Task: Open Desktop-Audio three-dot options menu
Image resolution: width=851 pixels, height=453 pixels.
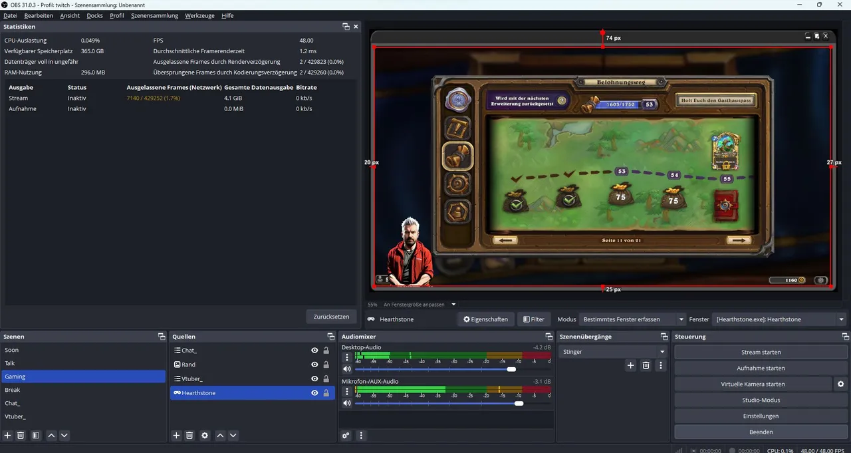Action: coord(346,358)
